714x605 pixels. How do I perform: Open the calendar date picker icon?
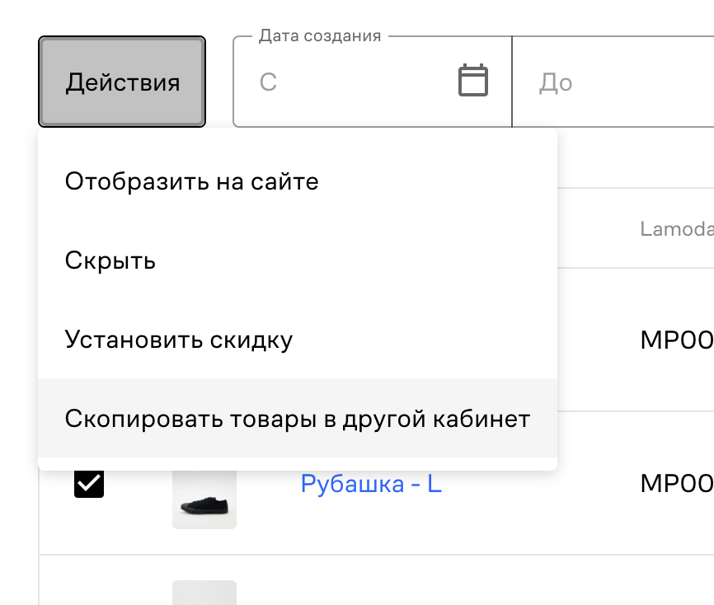(473, 81)
